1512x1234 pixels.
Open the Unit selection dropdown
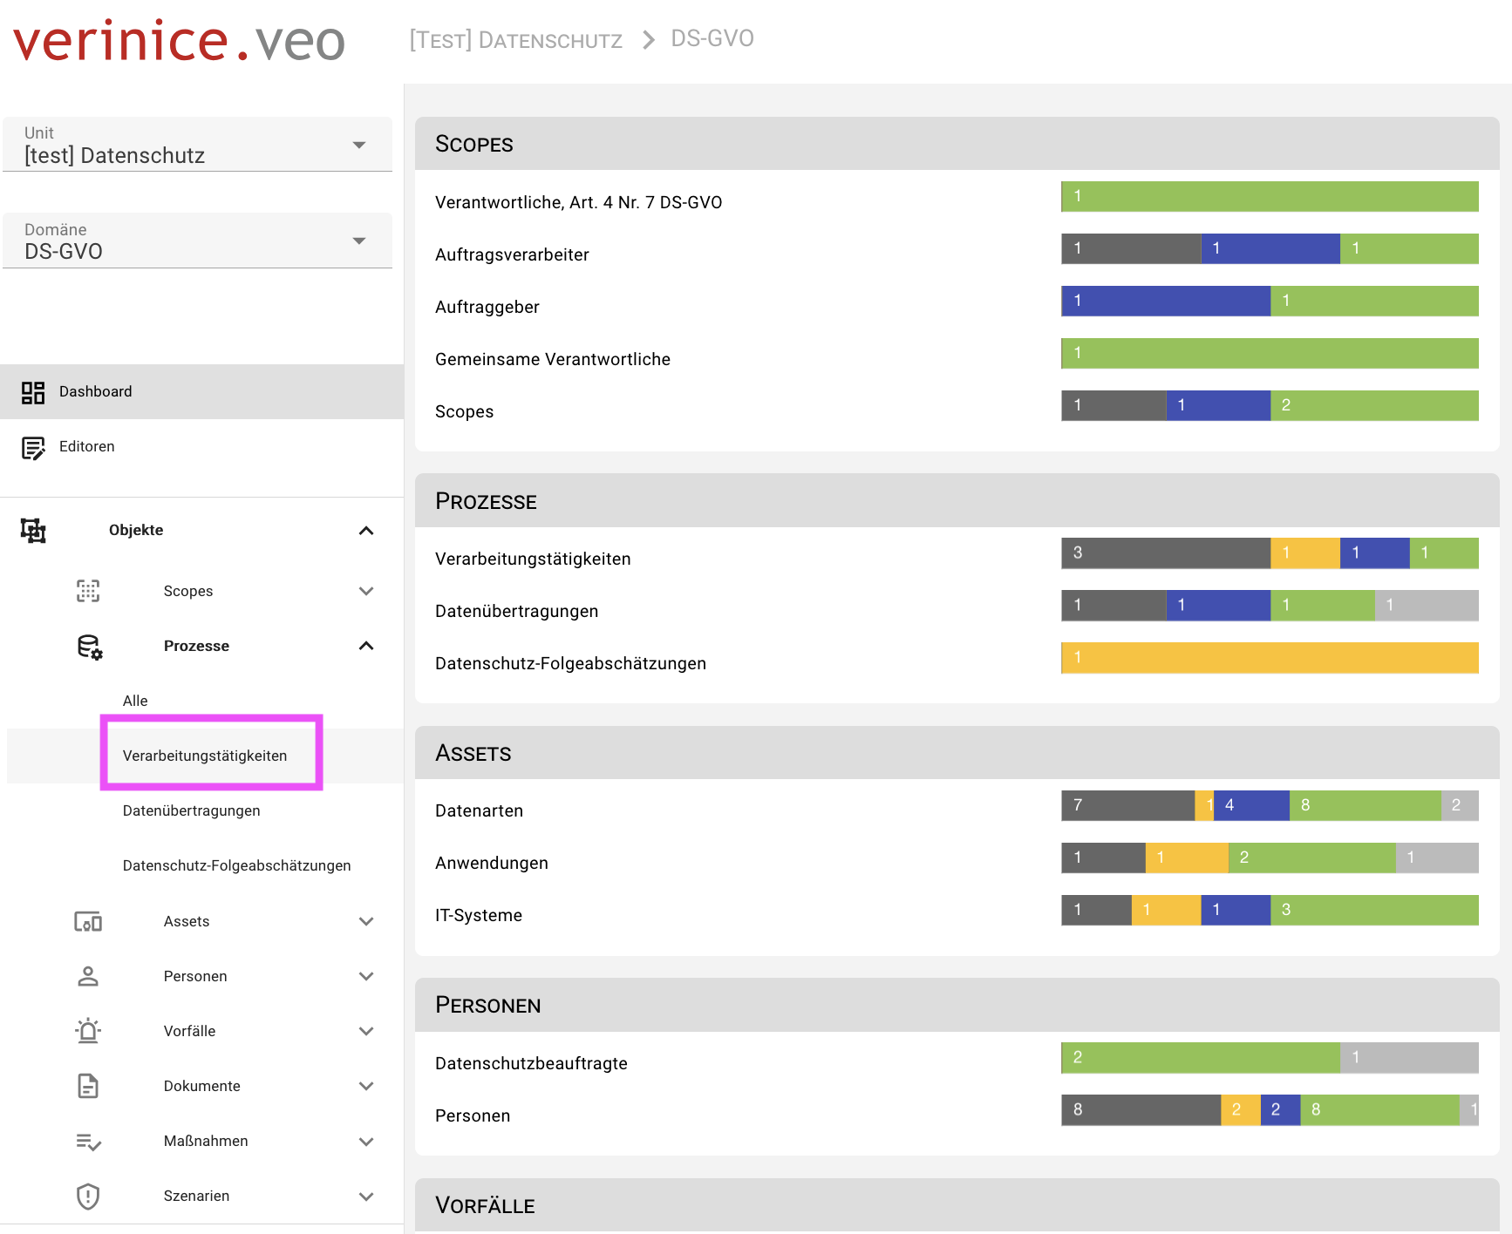(x=358, y=145)
